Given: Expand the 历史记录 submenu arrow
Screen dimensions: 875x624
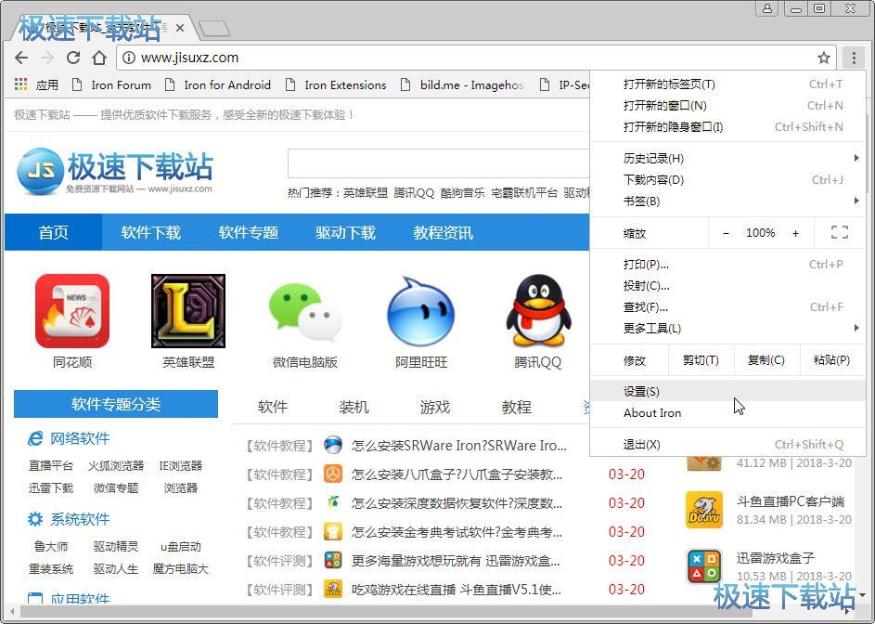Looking at the screenshot, I should point(856,158).
